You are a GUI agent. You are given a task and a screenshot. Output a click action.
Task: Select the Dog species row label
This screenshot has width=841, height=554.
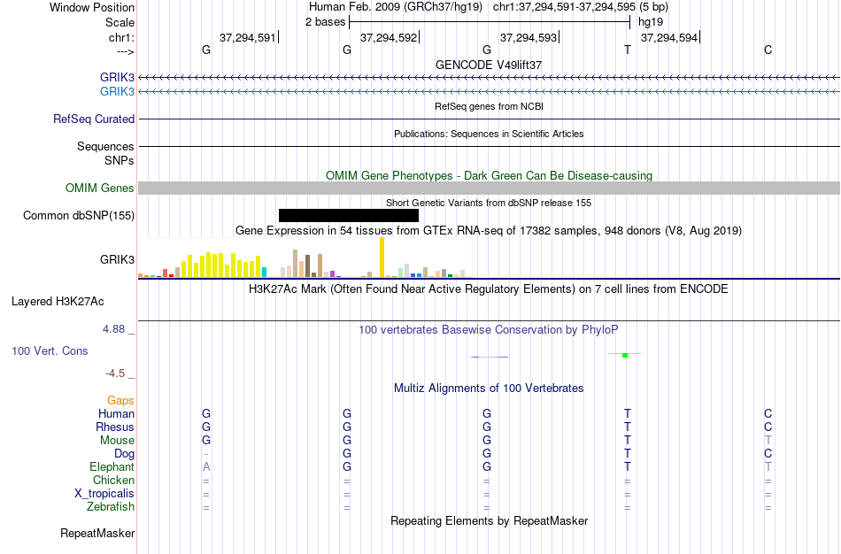coord(124,454)
